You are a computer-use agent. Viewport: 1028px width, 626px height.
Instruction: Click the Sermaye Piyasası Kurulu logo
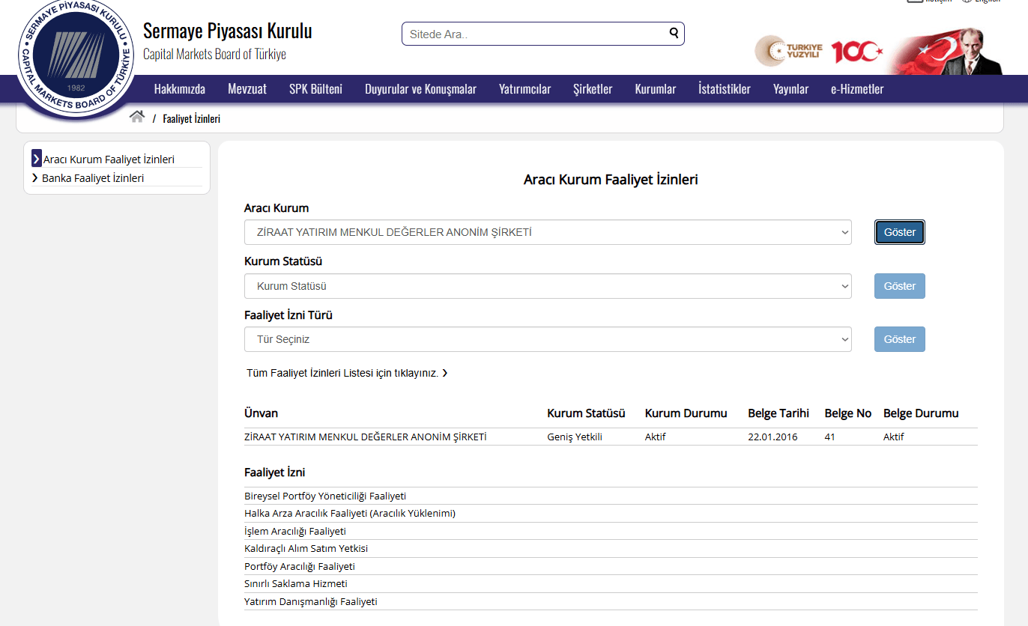click(x=74, y=60)
